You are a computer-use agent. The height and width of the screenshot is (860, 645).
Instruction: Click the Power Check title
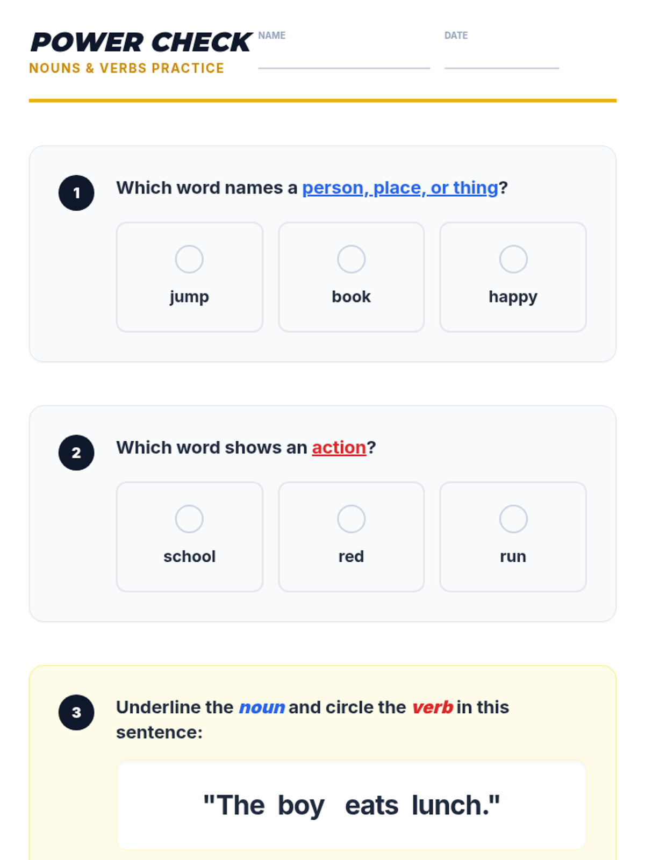(141, 42)
